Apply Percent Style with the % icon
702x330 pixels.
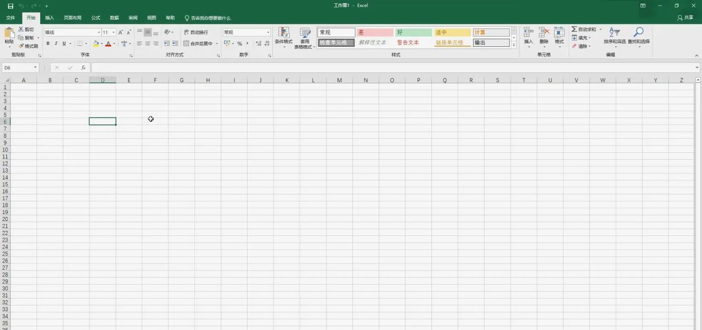click(x=239, y=43)
